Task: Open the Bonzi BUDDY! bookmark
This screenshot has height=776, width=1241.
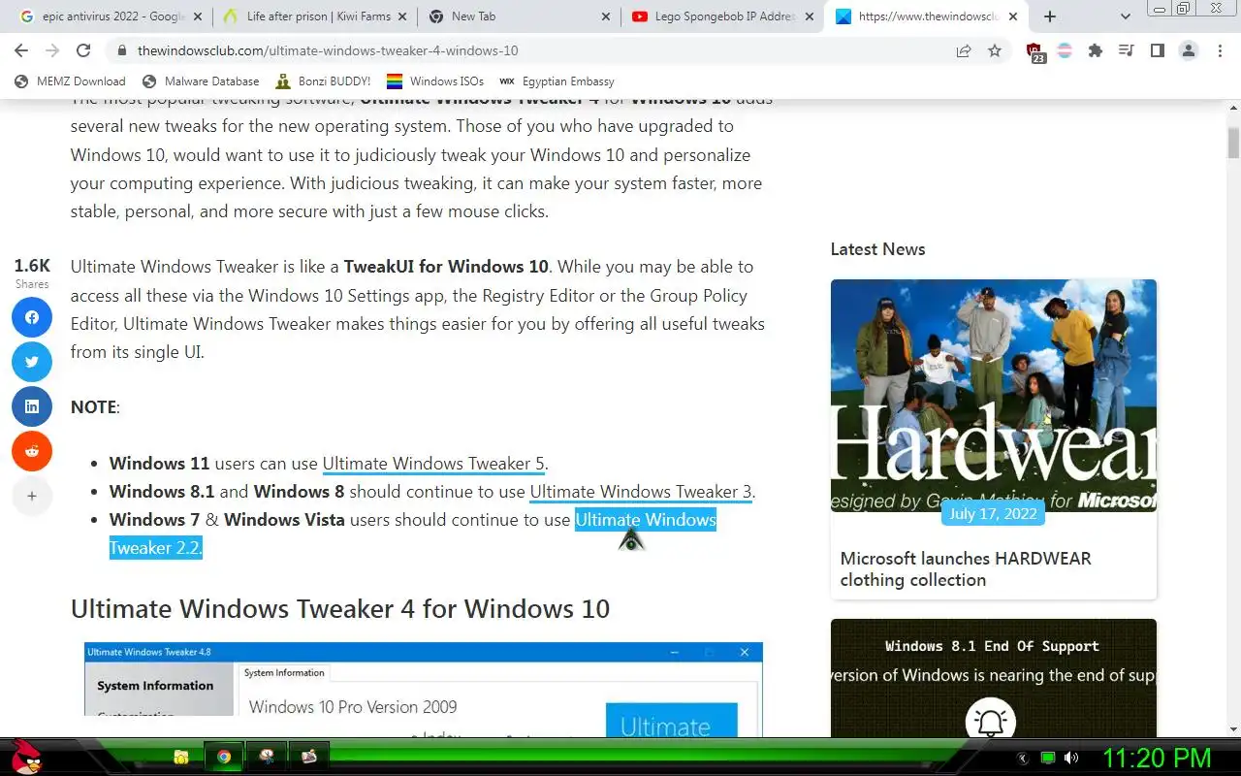Action: pyautogui.click(x=324, y=81)
